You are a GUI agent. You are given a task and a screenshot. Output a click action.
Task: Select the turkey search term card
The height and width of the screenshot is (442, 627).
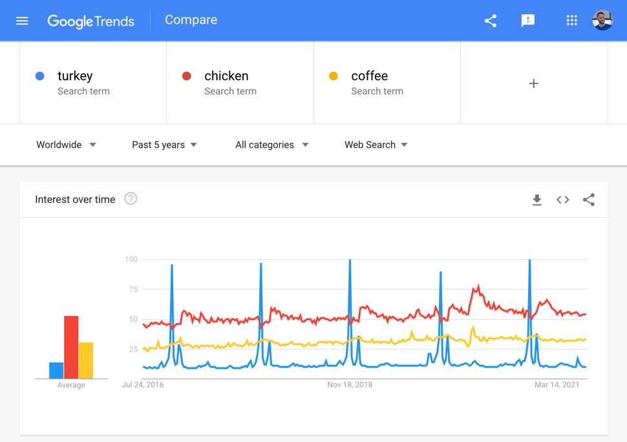pos(92,82)
